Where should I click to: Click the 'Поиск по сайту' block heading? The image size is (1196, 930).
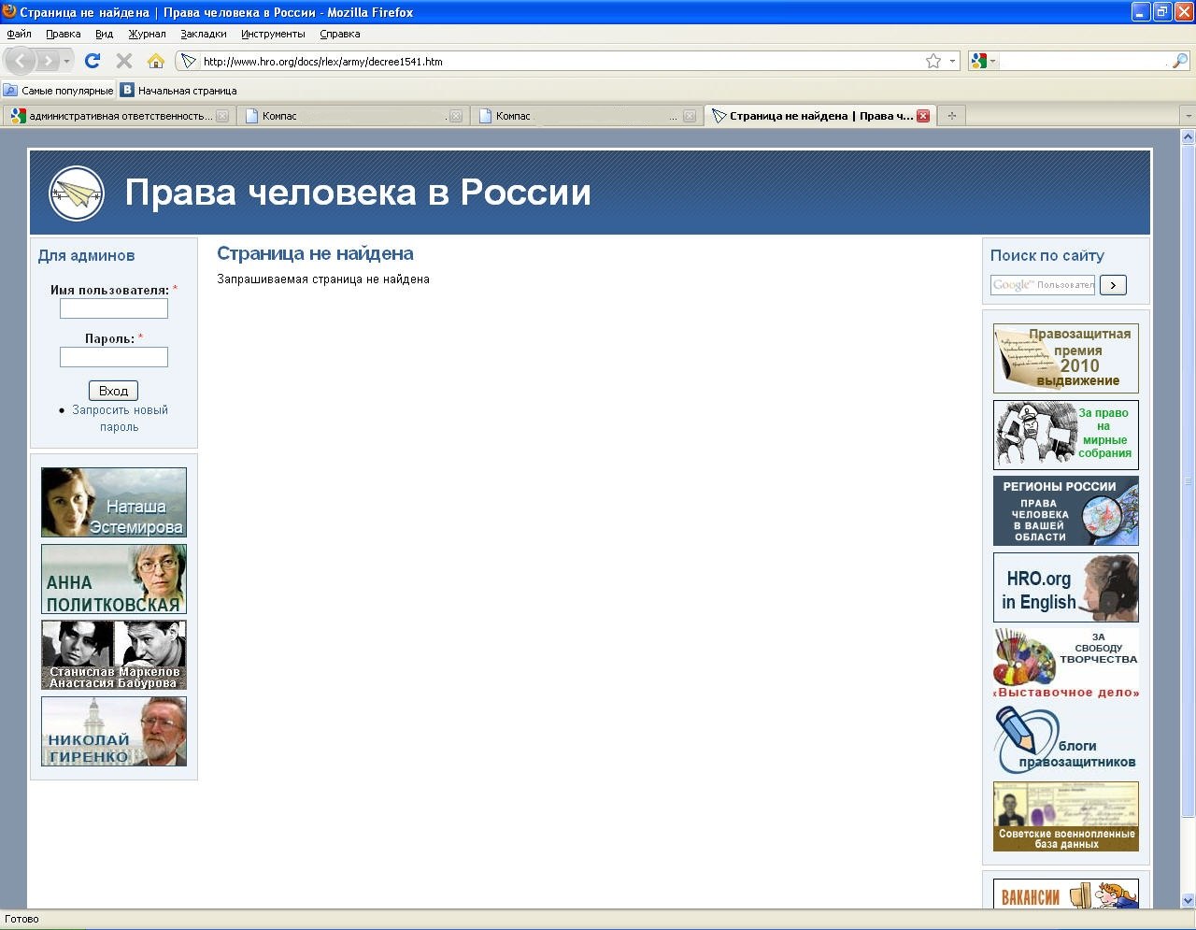point(1047,255)
